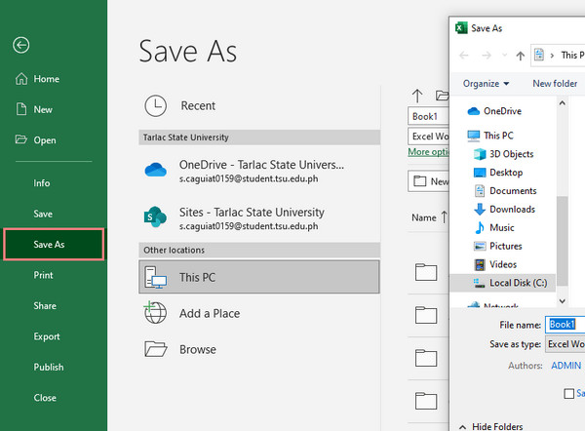This screenshot has height=431, width=585.
Task: Click the ADMIN author link
Action: (565, 366)
